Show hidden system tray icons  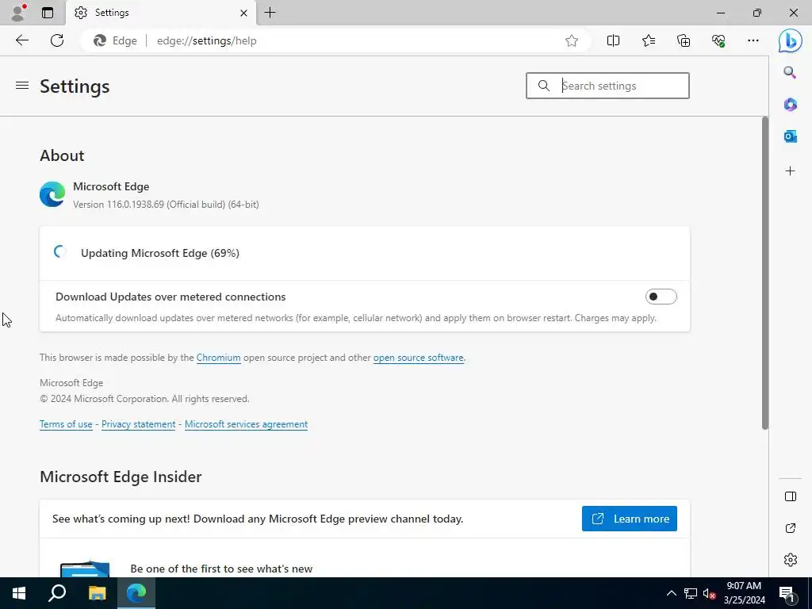[671, 593]
